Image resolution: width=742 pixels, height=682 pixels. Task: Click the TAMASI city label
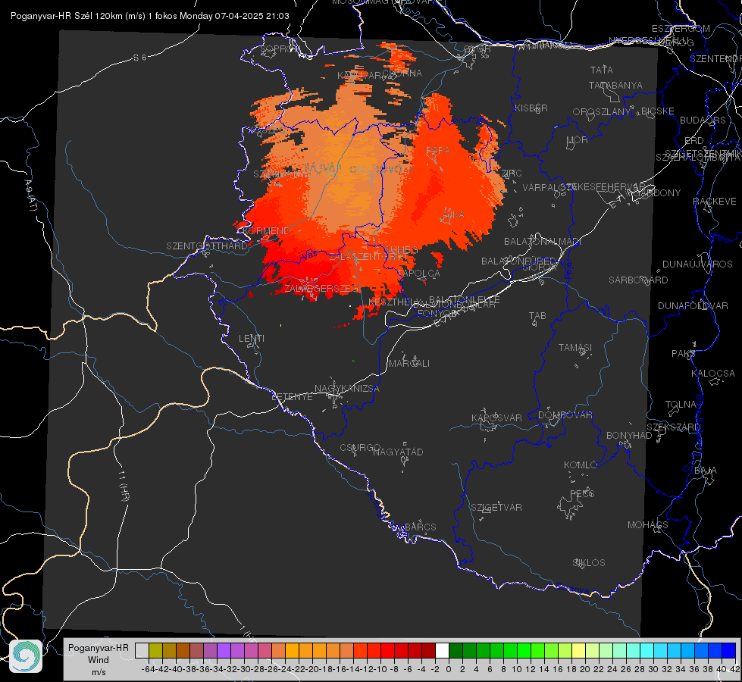[575, 347]
